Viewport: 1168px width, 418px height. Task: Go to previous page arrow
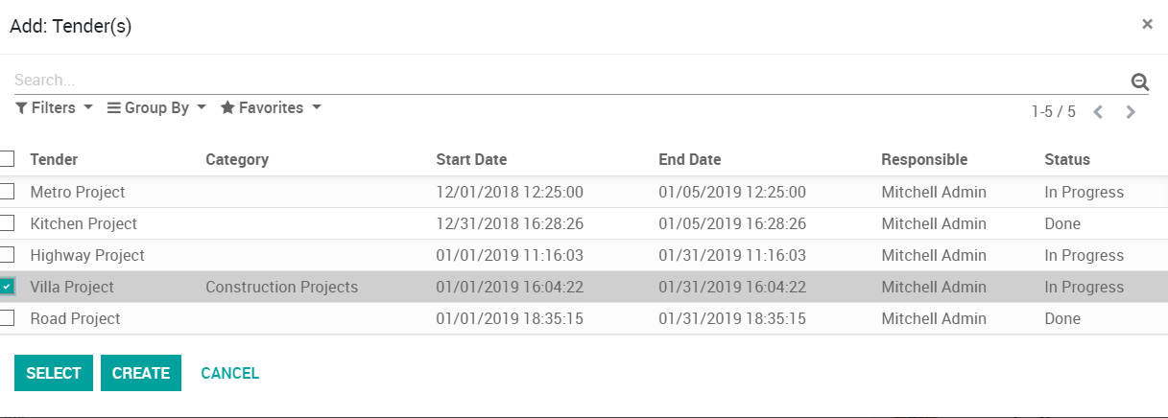pos(1099,112)
